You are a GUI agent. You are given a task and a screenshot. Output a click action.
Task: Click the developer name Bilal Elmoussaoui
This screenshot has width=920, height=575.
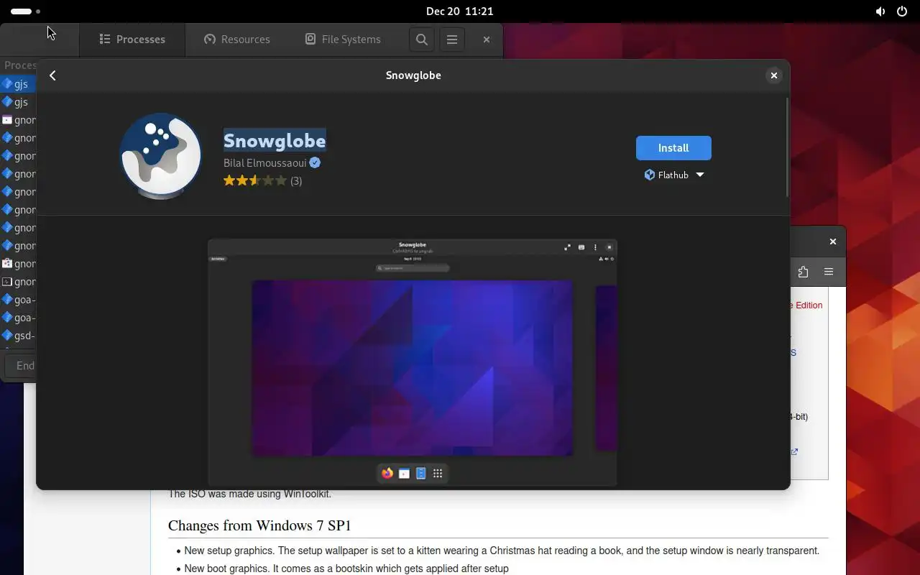pos(264,163)
